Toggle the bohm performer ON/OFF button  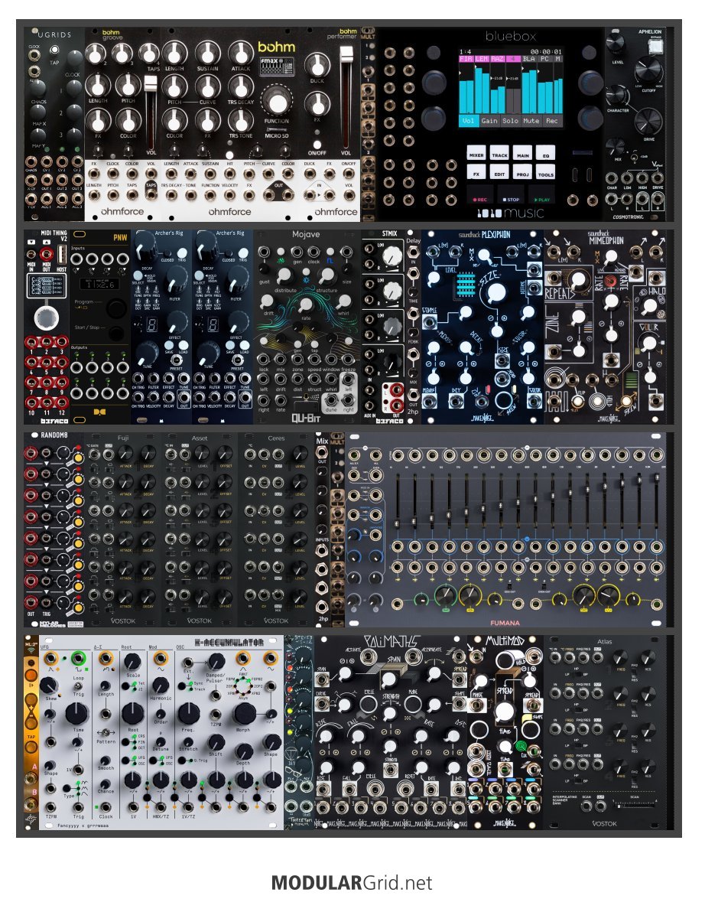[317, 144]
